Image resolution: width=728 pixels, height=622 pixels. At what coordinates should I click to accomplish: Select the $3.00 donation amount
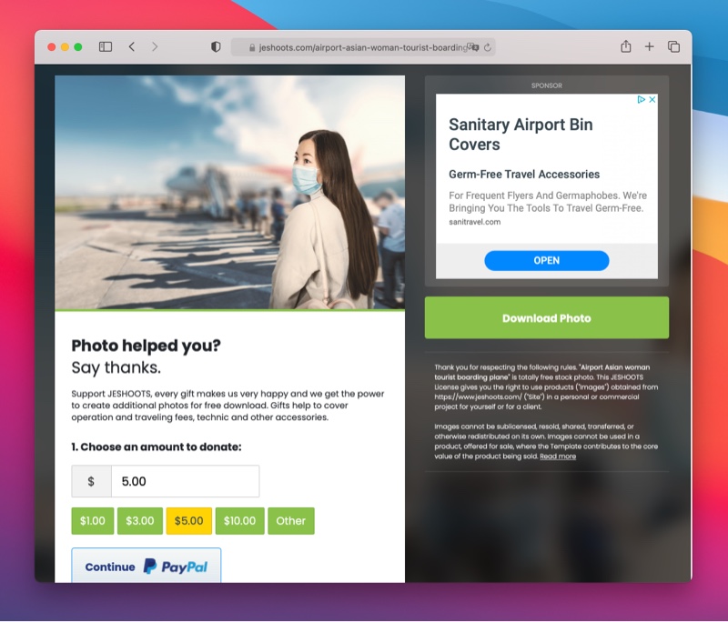tap(140, 521)
